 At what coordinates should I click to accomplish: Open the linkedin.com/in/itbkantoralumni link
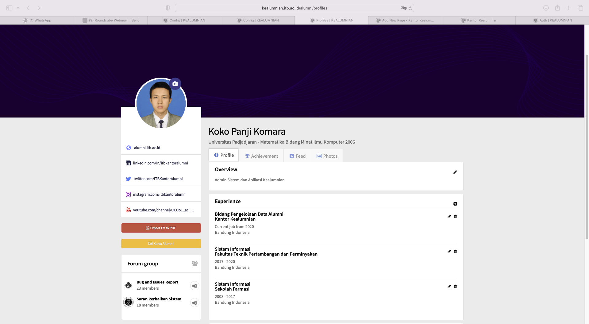160,163
